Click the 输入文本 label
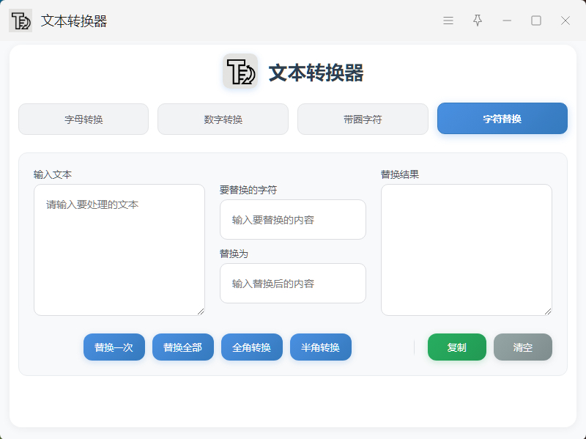The height and width of the screenshot is (439, 586). click(52, 174)
